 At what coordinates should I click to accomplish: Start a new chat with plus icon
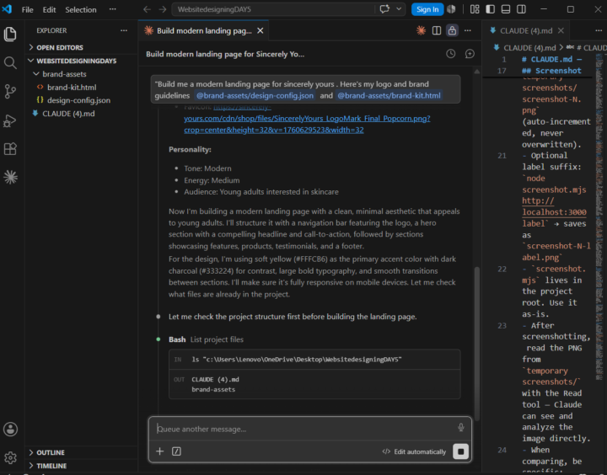(470, 54)
